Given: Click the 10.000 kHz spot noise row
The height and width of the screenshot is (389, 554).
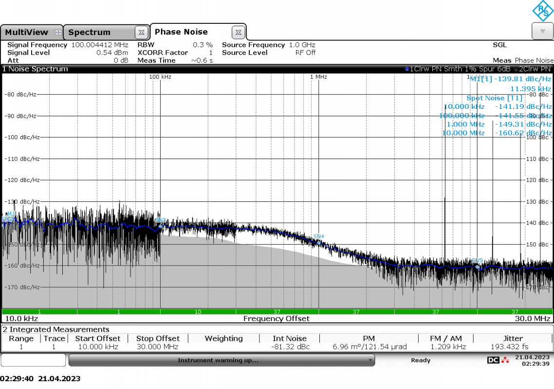Looking at the screenshot, I should 498,106.
